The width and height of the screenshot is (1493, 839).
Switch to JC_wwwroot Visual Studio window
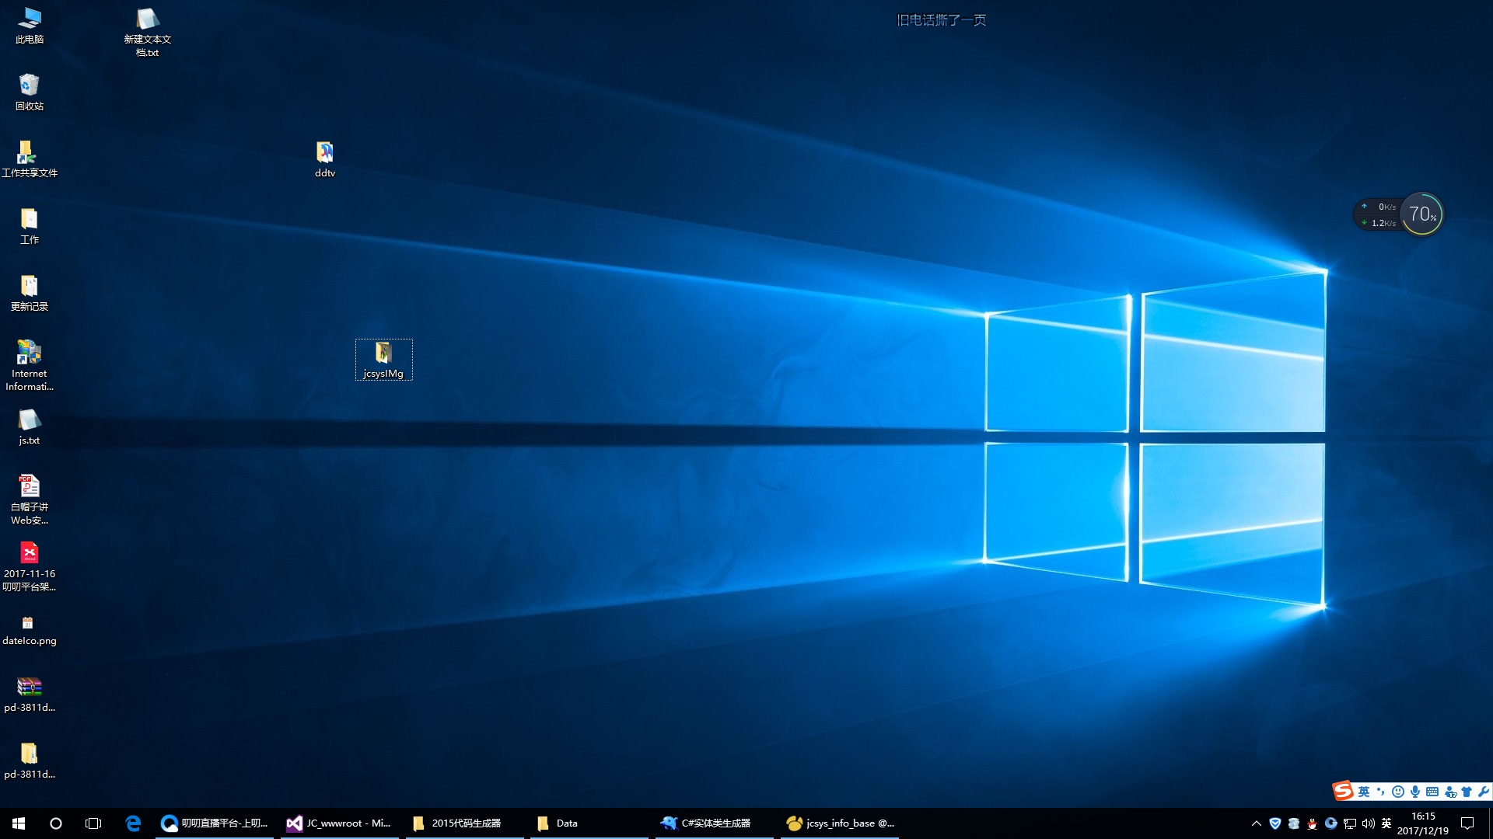340,823
